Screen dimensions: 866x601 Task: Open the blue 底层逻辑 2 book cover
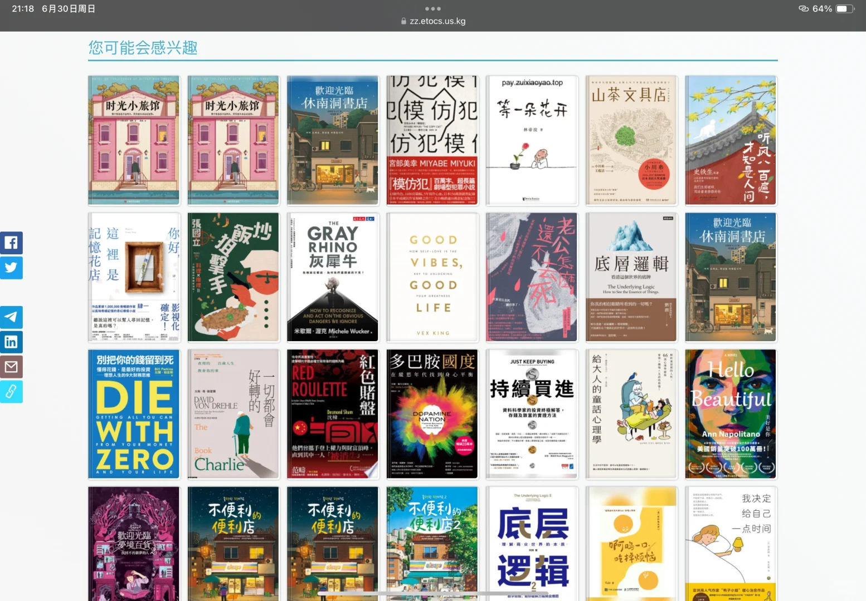coord(532,544)
